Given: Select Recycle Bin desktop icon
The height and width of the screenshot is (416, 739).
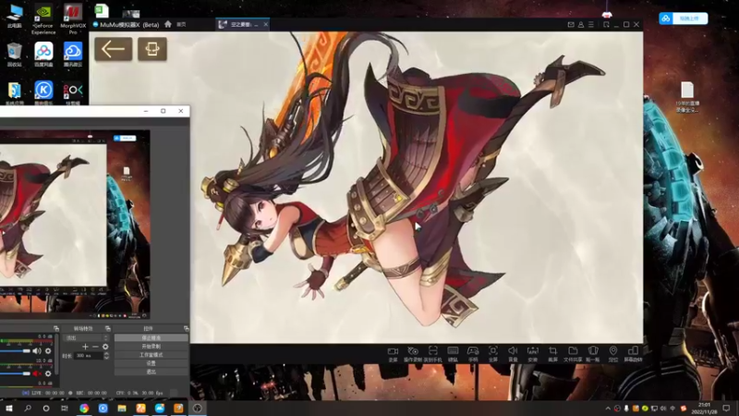Looking at the screenshot, I should (15, 55).
